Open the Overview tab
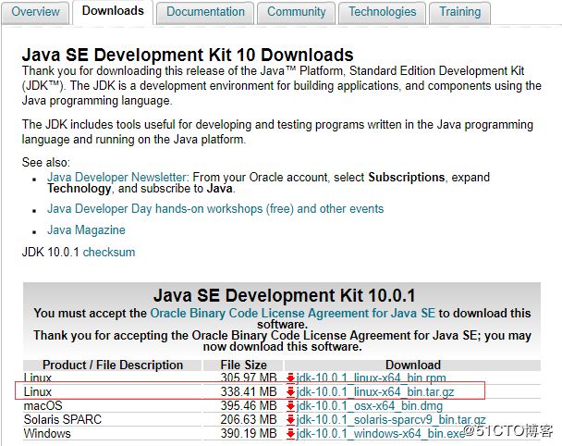Image resolution: width=562 pixels, height=446 pixels. 35,12
